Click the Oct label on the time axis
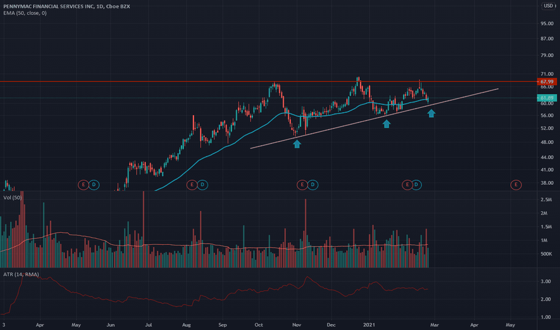Image resolution: width=560 pixels, height=330 pixels. coord(258,325)
